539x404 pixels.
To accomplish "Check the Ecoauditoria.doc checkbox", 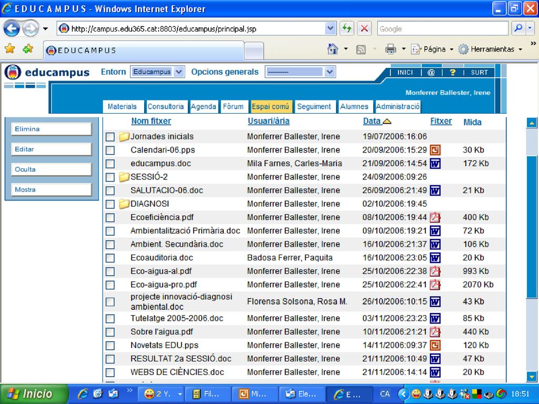I will [x=110, y=258].
